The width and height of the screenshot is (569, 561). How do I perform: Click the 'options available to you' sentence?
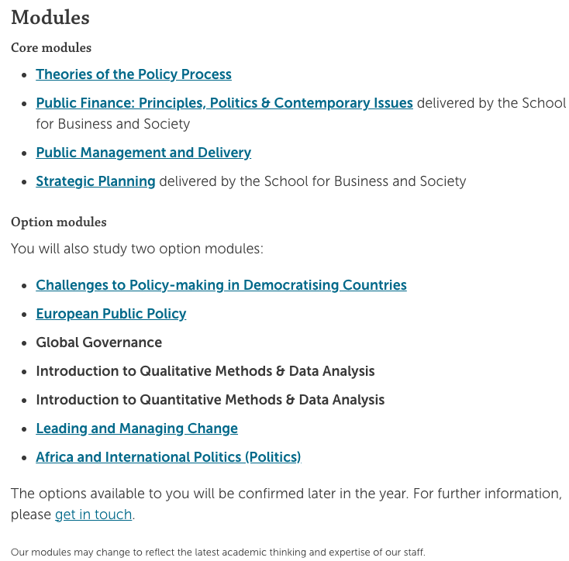point(210,494)
